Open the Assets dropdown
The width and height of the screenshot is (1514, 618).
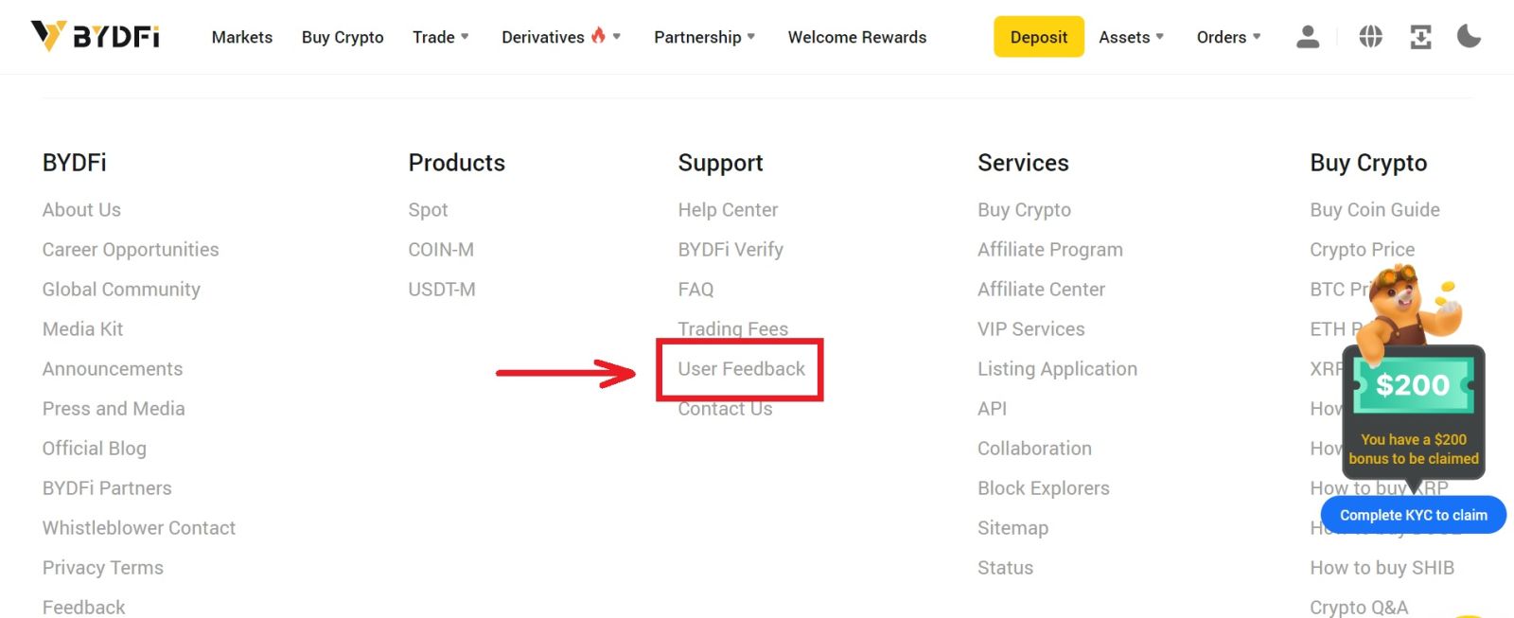(1130, 37)
